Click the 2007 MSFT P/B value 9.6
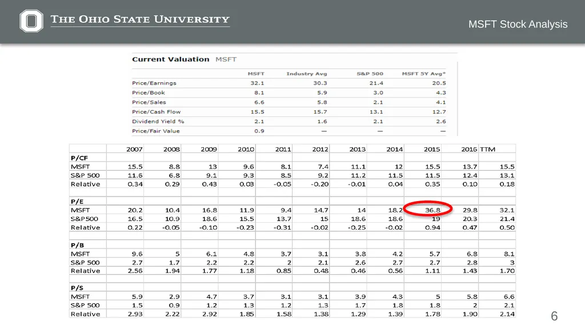The height and width of the screenshot is (329, 585). tap(137, 254)
